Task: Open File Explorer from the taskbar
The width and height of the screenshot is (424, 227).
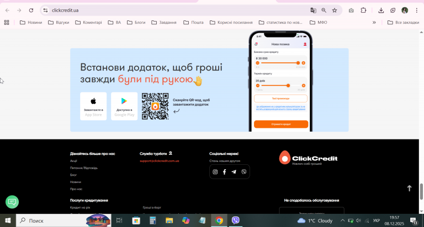Action: 169,220
